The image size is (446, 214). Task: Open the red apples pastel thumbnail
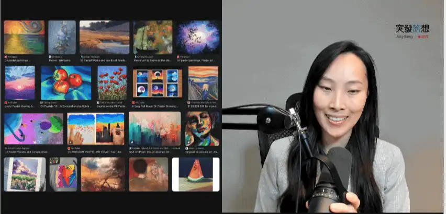pos(66,82)
